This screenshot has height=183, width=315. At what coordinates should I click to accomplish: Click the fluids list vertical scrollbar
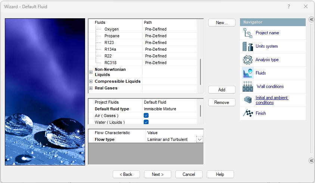[x=201, y=71]
